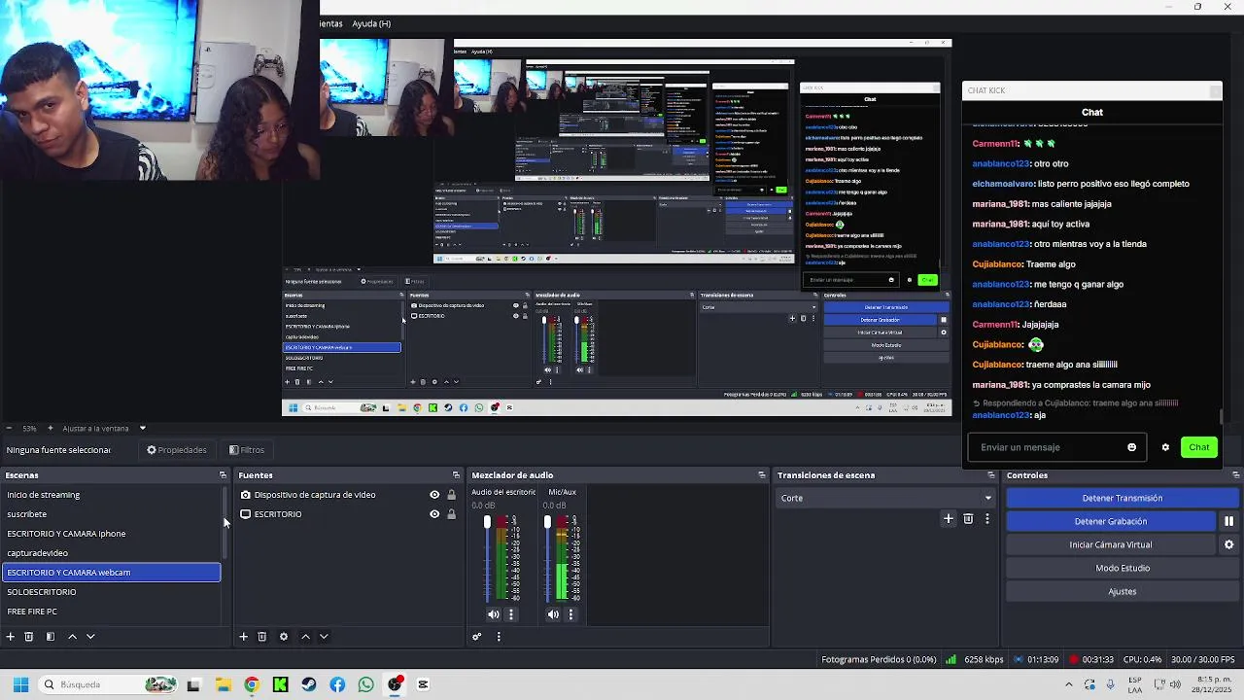
Task: Add a scene transition with plus icon
Action: (949, 519)
